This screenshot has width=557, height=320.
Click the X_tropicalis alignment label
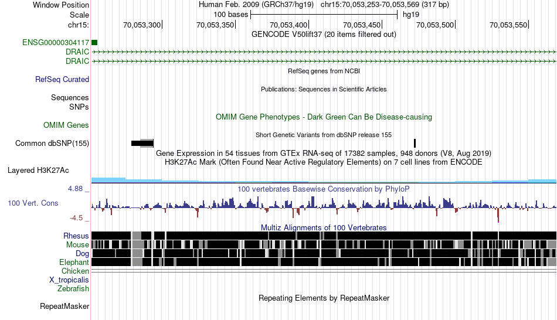pos(69,280)
